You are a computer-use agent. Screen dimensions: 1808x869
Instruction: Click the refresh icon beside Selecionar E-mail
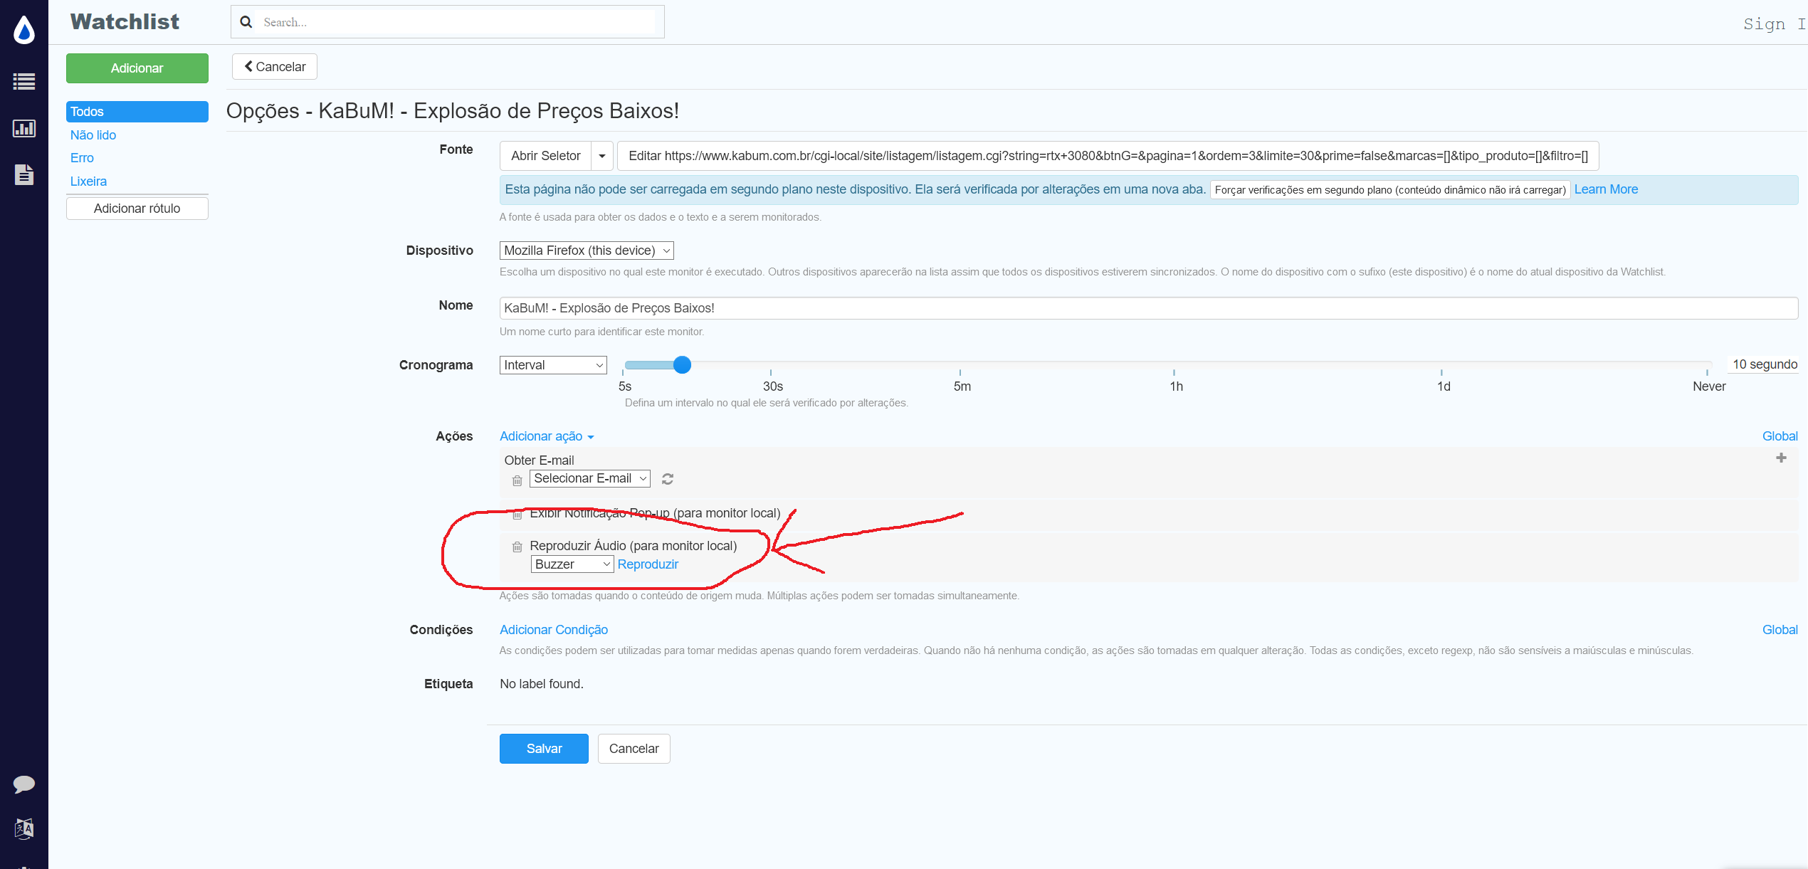(x=667, y=479)
